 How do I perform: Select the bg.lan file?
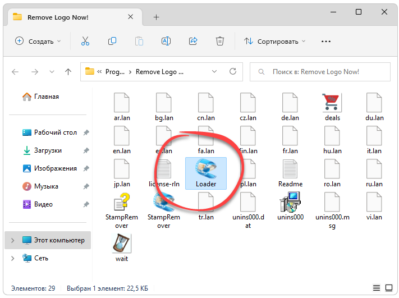[x=164, y=107]
